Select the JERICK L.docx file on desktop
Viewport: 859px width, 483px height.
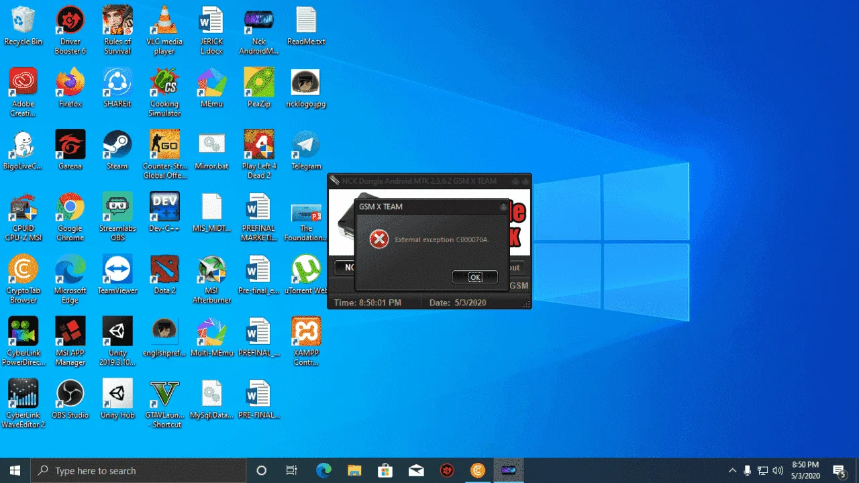point(211,31)
